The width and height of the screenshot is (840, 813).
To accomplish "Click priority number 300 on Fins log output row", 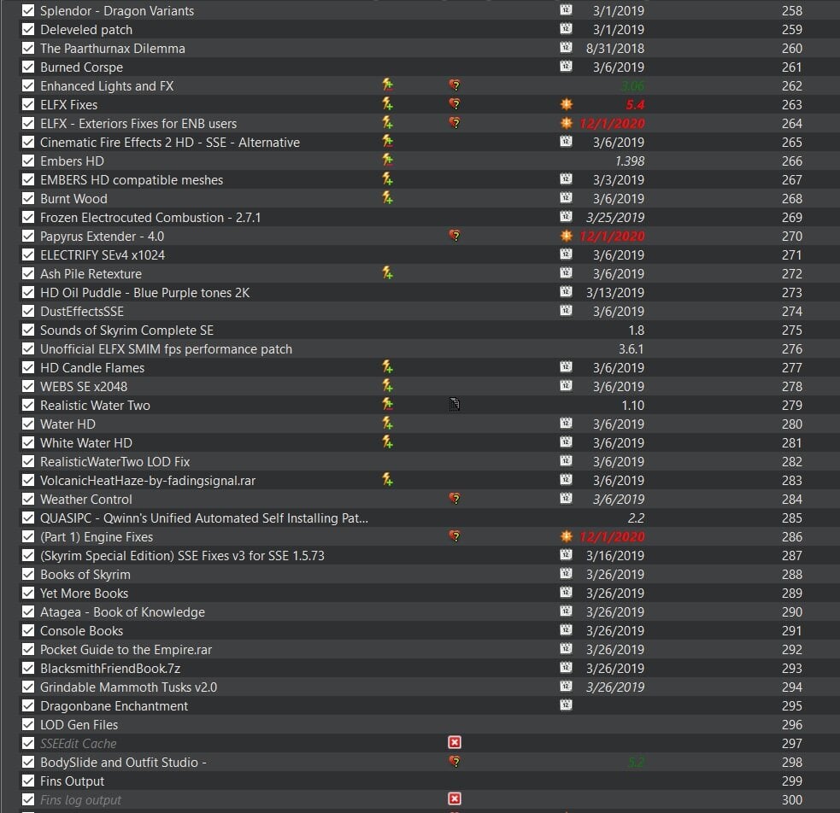I will 792,799.
